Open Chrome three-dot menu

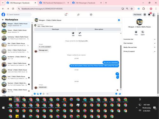pos(156,9)
